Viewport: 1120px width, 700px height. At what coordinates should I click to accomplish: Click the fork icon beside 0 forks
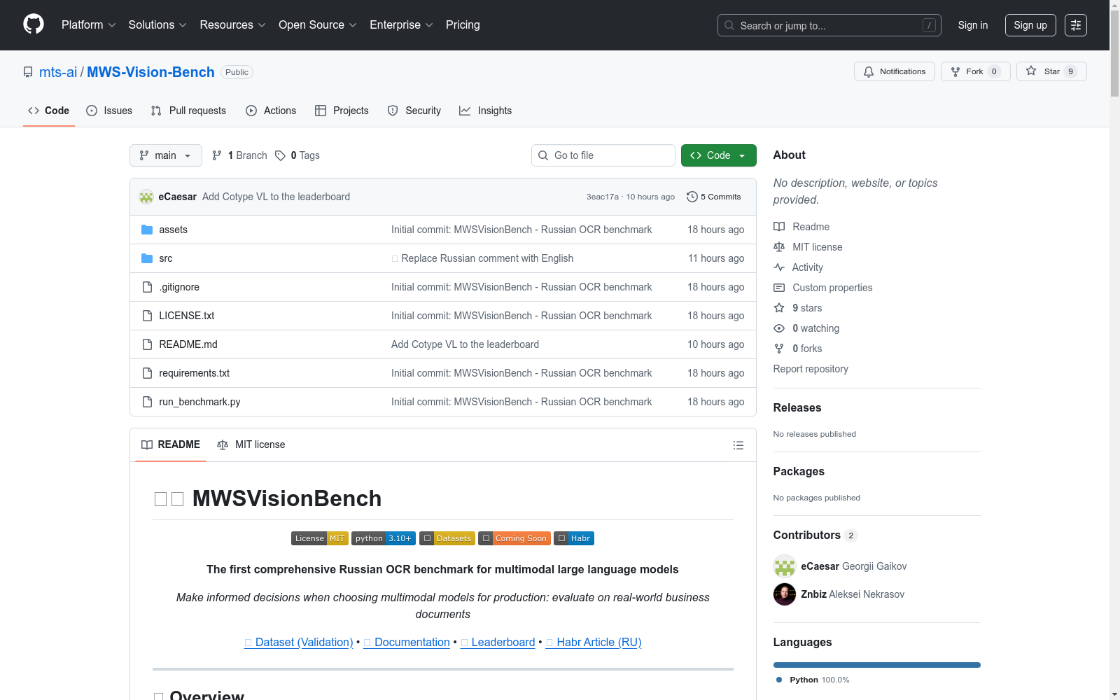pyautogui.click(x=779, y=349)
